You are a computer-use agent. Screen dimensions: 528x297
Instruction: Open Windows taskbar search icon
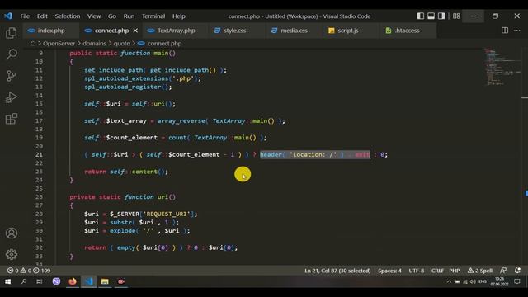pos(24,281)
